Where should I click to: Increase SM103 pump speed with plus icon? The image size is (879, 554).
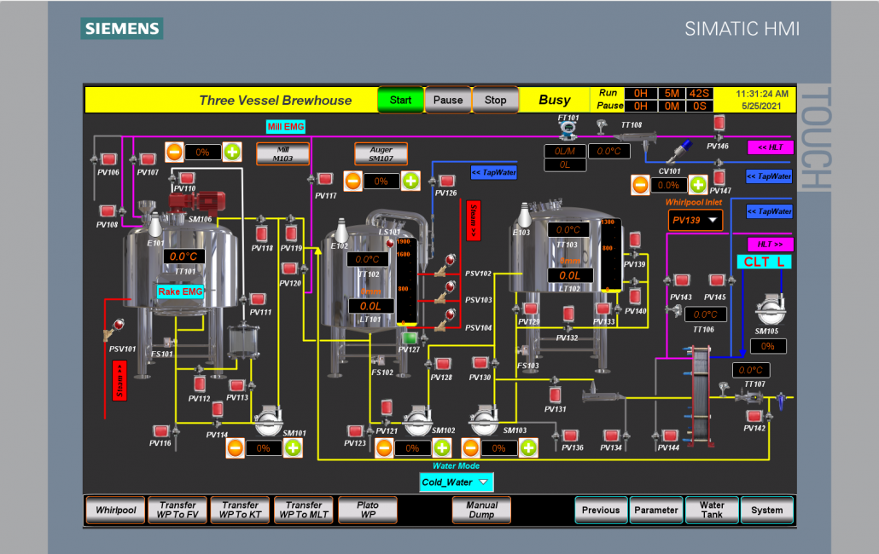pos(528,447)
